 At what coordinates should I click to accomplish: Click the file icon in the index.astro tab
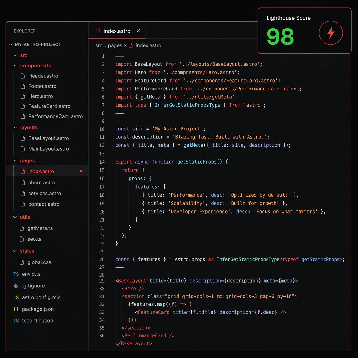[x=98, y=31]
